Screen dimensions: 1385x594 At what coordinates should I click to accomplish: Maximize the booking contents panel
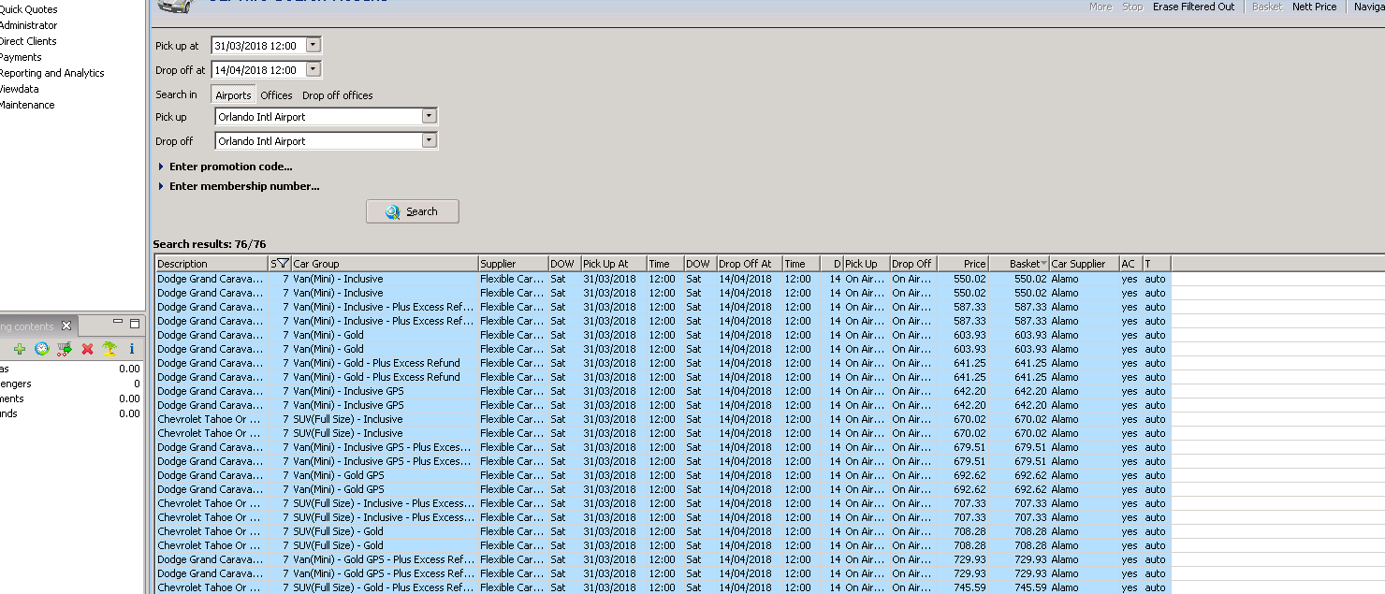[x=135, y=324]
